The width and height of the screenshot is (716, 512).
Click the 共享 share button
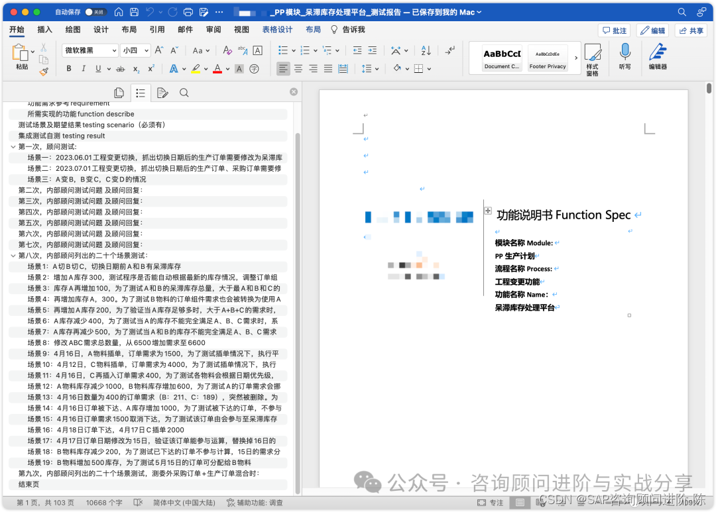pos(691,30)
